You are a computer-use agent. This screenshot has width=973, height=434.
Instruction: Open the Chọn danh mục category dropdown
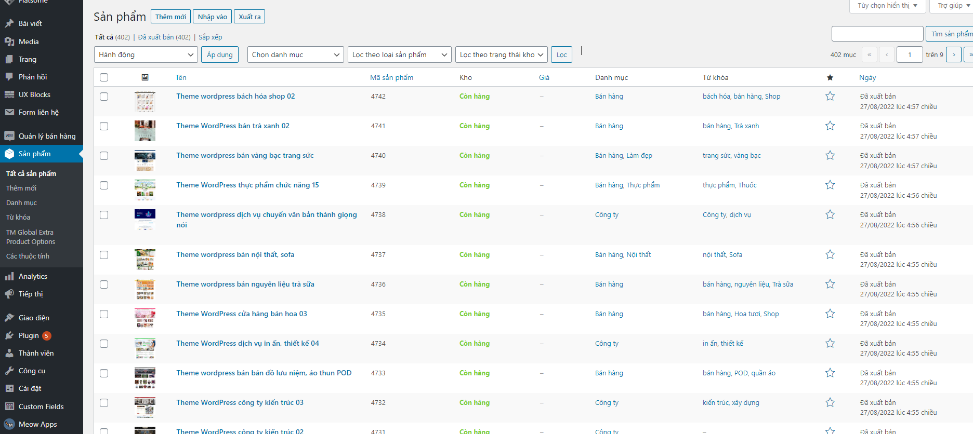click(295, 55)
